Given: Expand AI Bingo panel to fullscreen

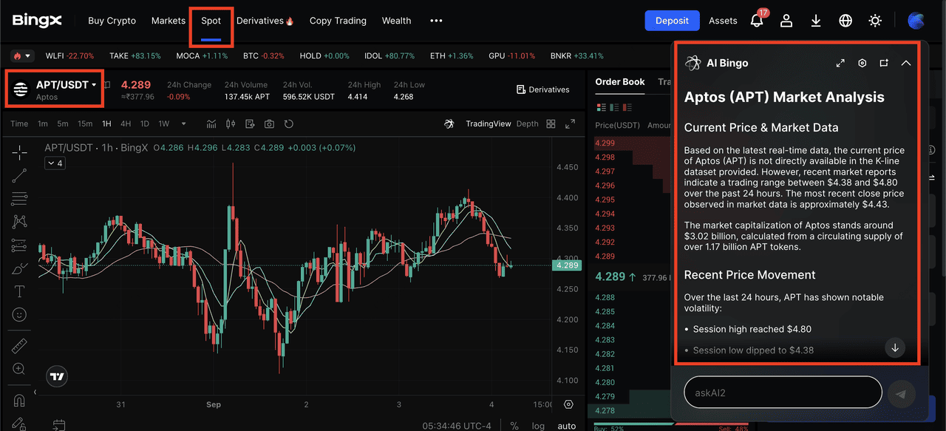Looking at the screenshot, I should point(840,64).
